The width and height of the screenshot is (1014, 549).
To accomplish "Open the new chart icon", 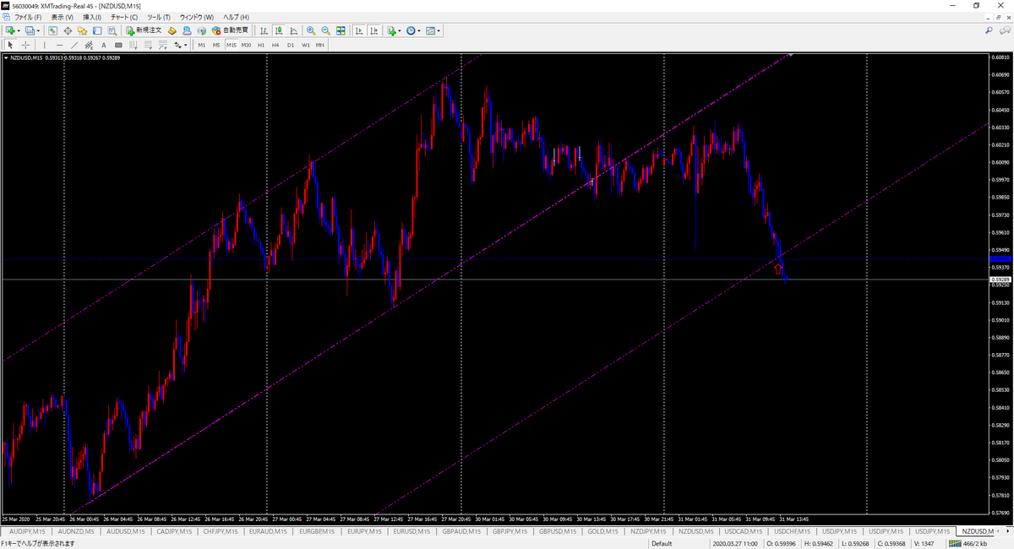I will (10, 30).
